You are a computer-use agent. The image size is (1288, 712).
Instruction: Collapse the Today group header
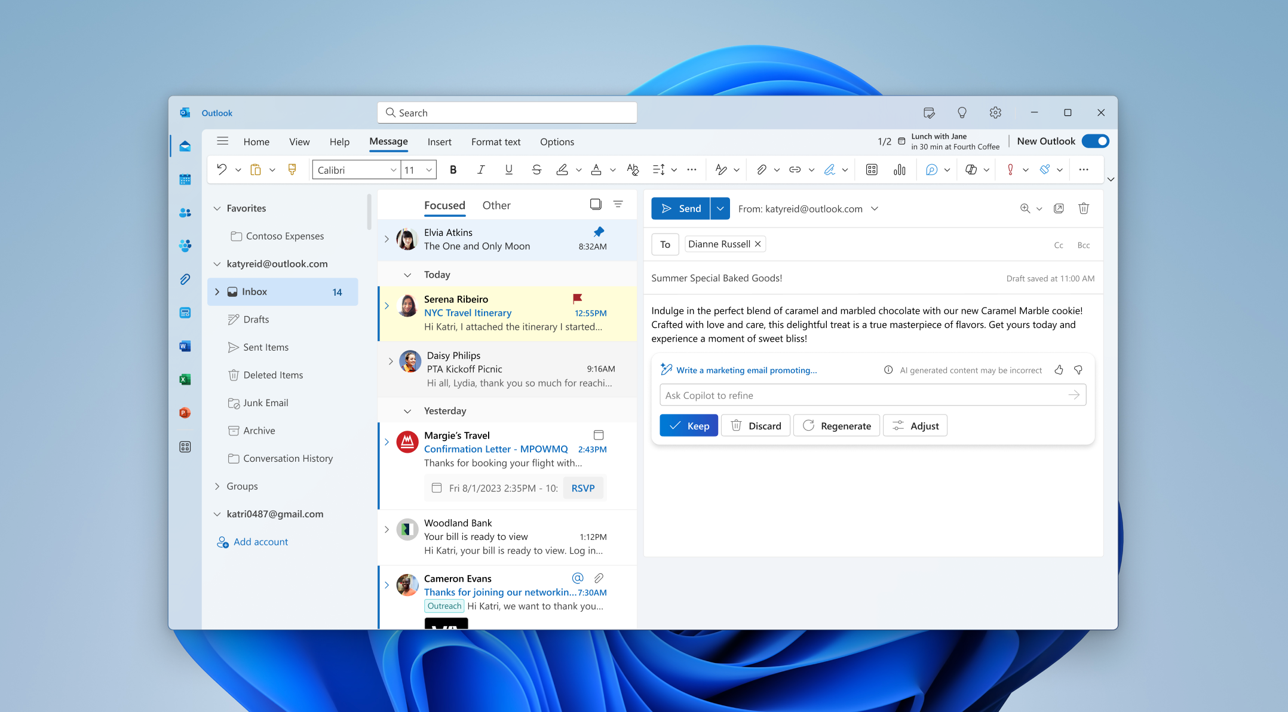coord(407,275)
